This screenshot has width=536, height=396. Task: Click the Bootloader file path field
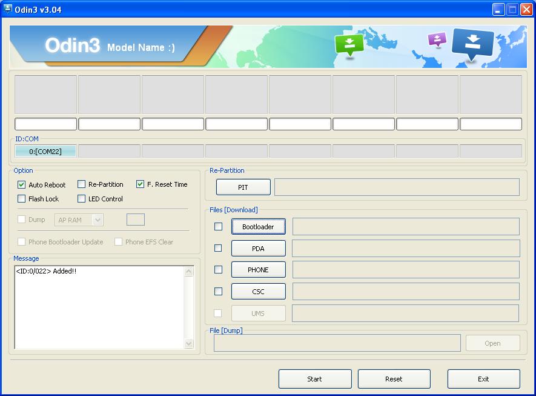coord(406,227)
